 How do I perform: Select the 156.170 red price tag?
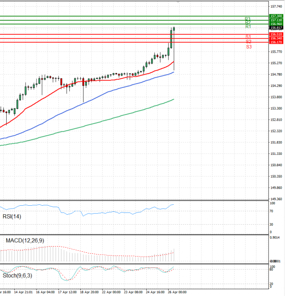coord(276,42)
